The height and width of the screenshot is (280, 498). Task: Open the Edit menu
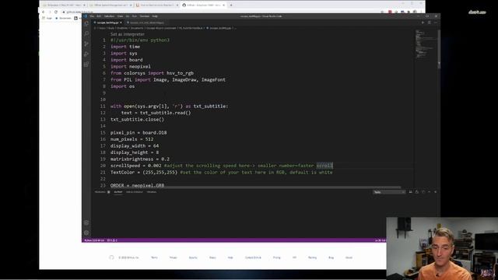click(x=99, y=16)
